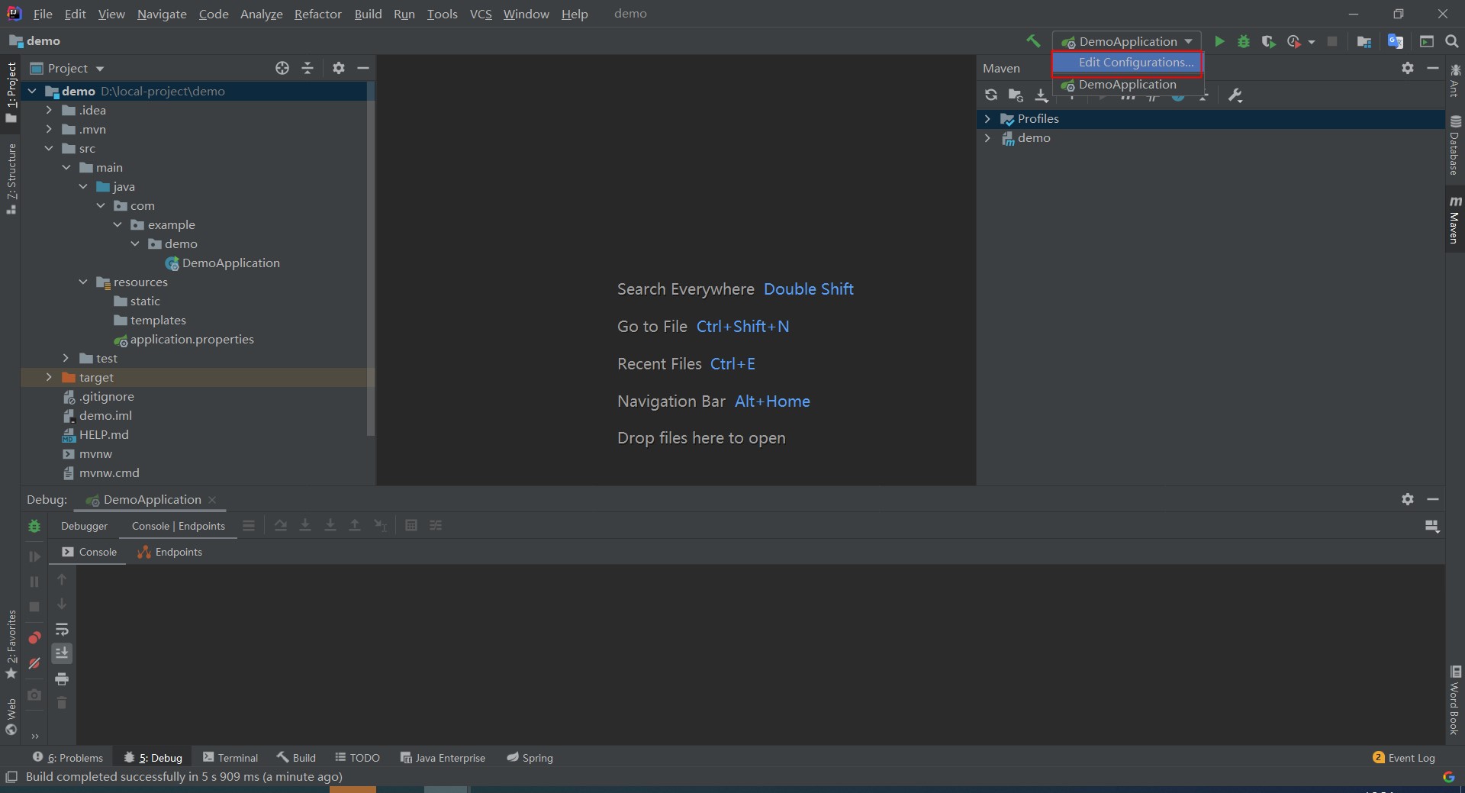Select the Console sub-tab

click(89, 552)
